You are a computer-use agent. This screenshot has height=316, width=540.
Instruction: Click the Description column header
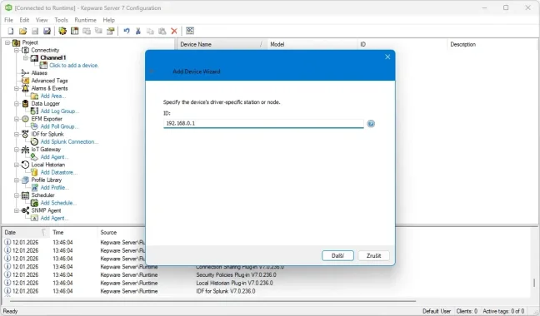492,44
